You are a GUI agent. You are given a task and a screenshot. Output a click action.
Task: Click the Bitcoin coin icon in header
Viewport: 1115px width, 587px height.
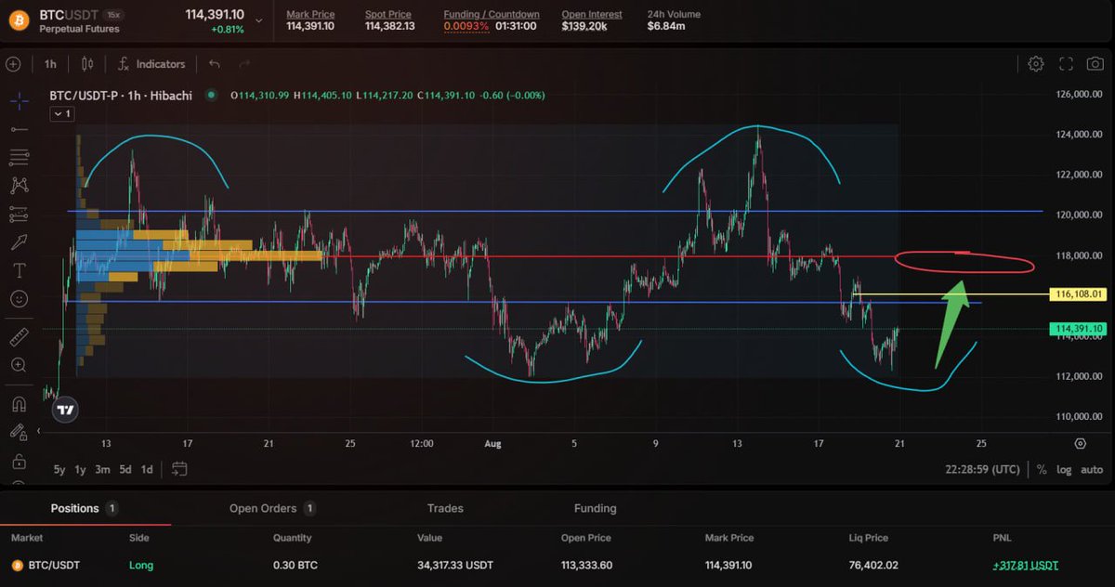pyautogui.click(x=20, y=20)
